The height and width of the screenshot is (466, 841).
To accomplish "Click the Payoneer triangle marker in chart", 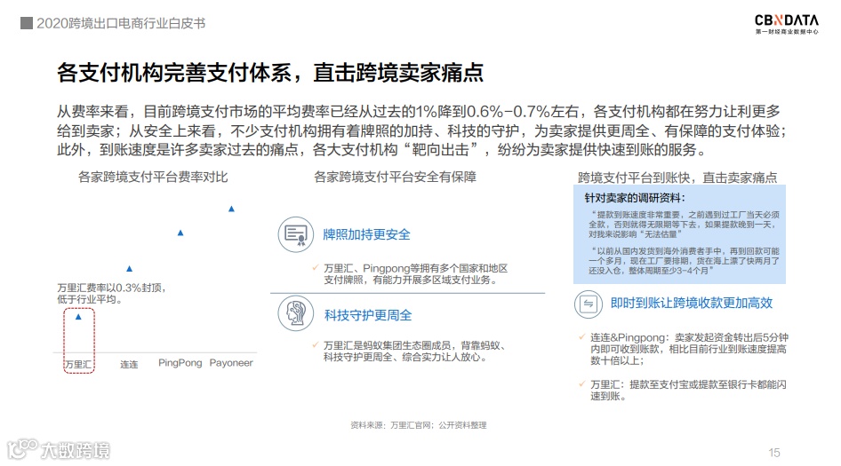I will pyautogui.click(x=231, y=209).
